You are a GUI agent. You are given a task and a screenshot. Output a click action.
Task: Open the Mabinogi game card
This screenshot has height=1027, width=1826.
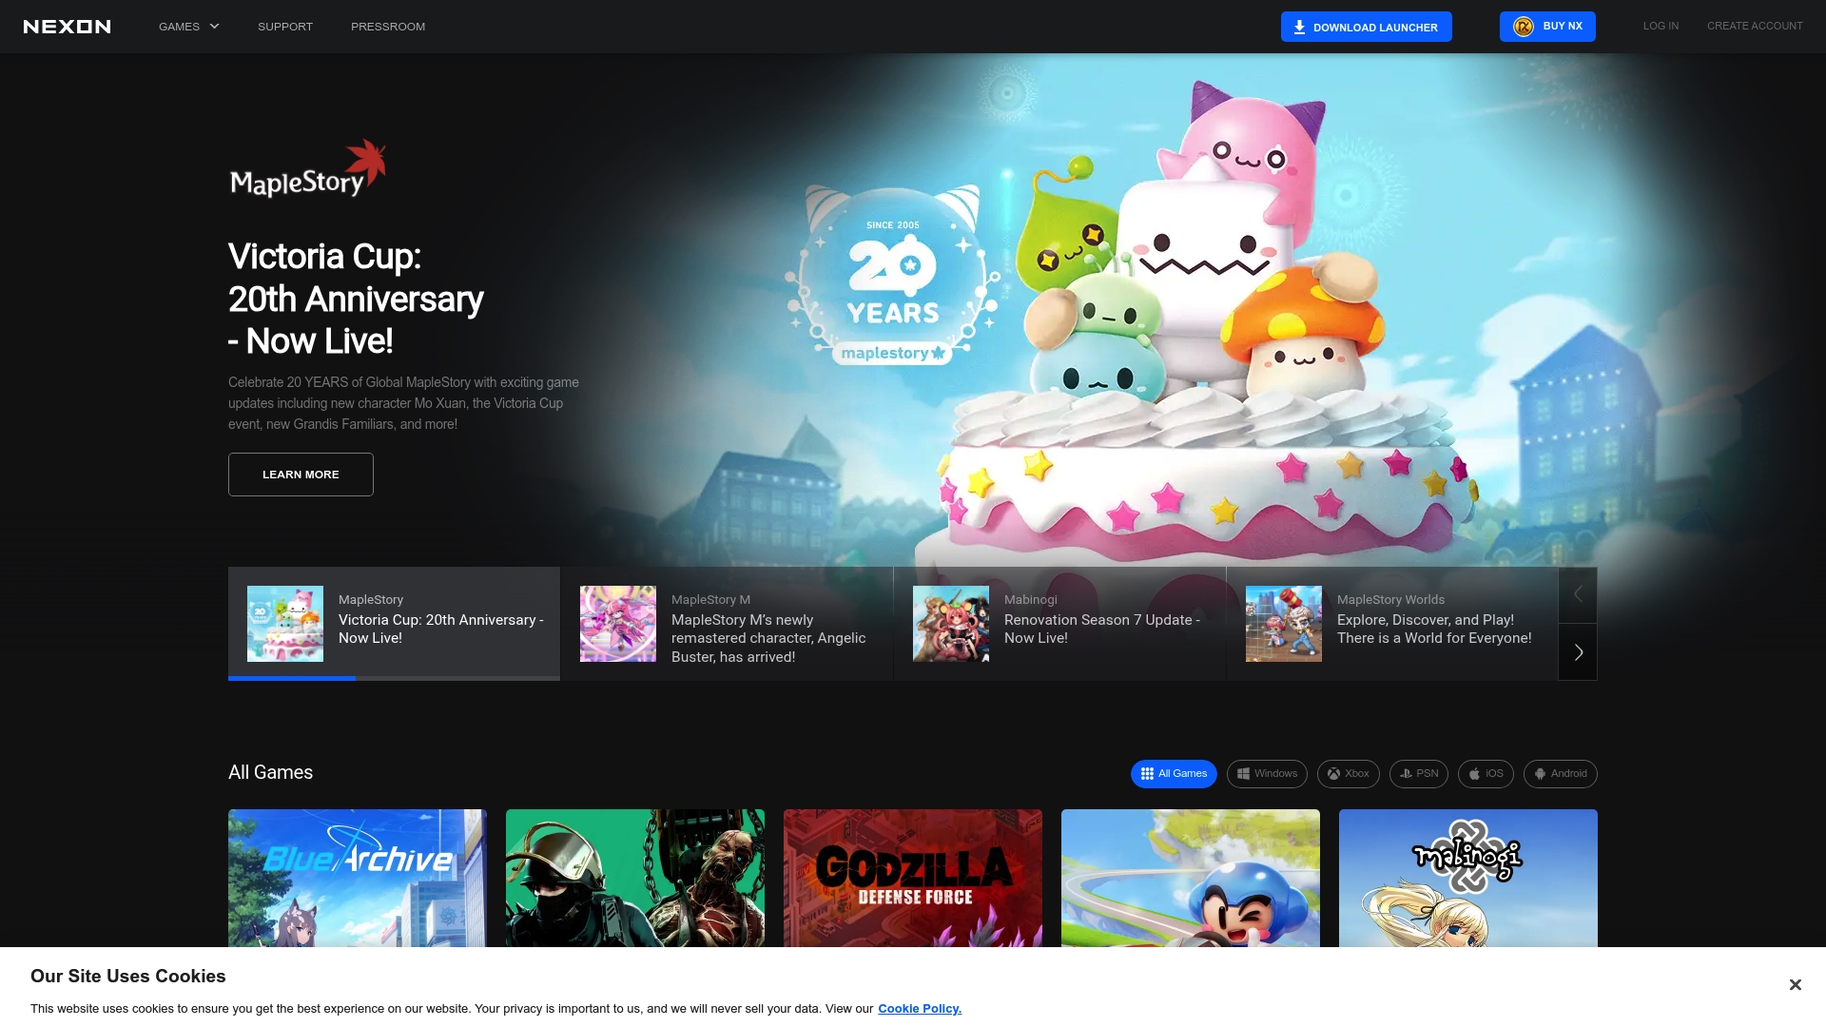pos(1468,878)
